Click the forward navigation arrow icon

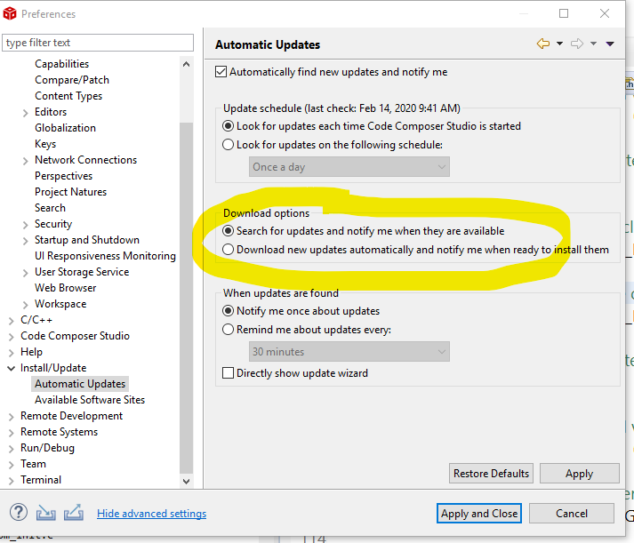pos(577,44)
